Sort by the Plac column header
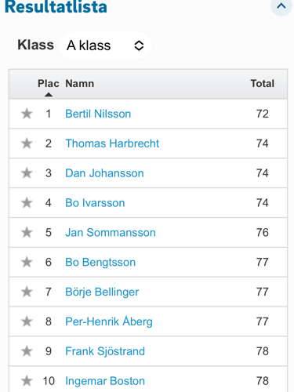 49,84
